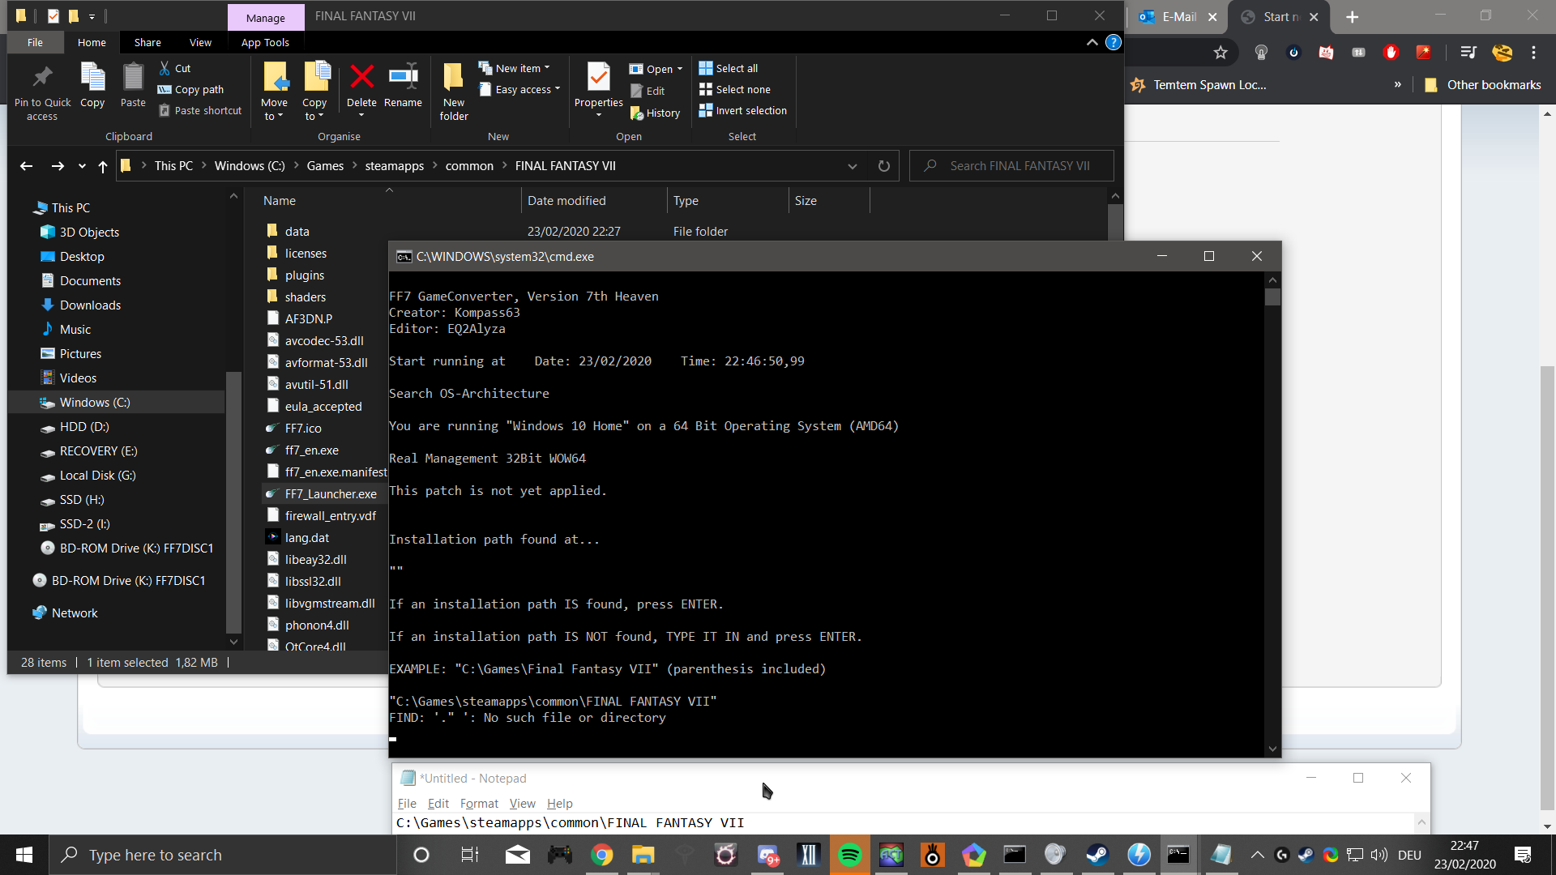1556x875 pixels.
Task: Select the lang.dat file
Action: pos(307,537)
